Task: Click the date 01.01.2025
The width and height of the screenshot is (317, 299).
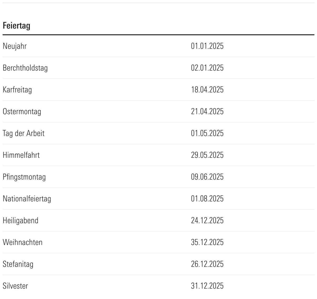Action: (x=207, y=46)
